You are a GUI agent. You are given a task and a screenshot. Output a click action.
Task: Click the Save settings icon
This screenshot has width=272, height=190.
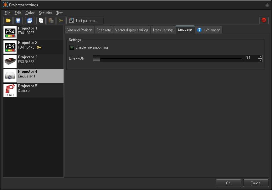point(18,20)
